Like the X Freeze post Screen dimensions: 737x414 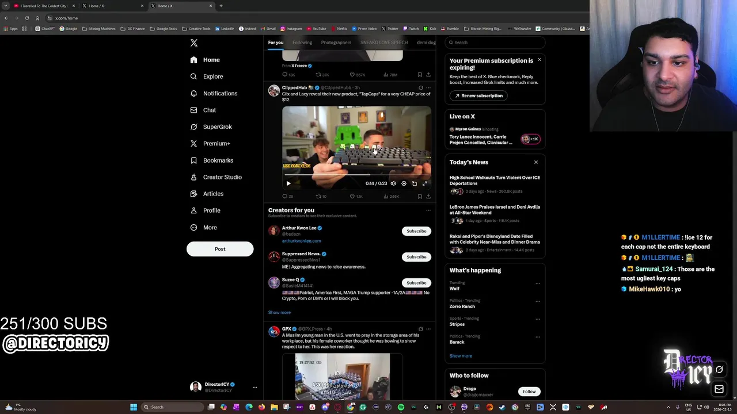357,75
